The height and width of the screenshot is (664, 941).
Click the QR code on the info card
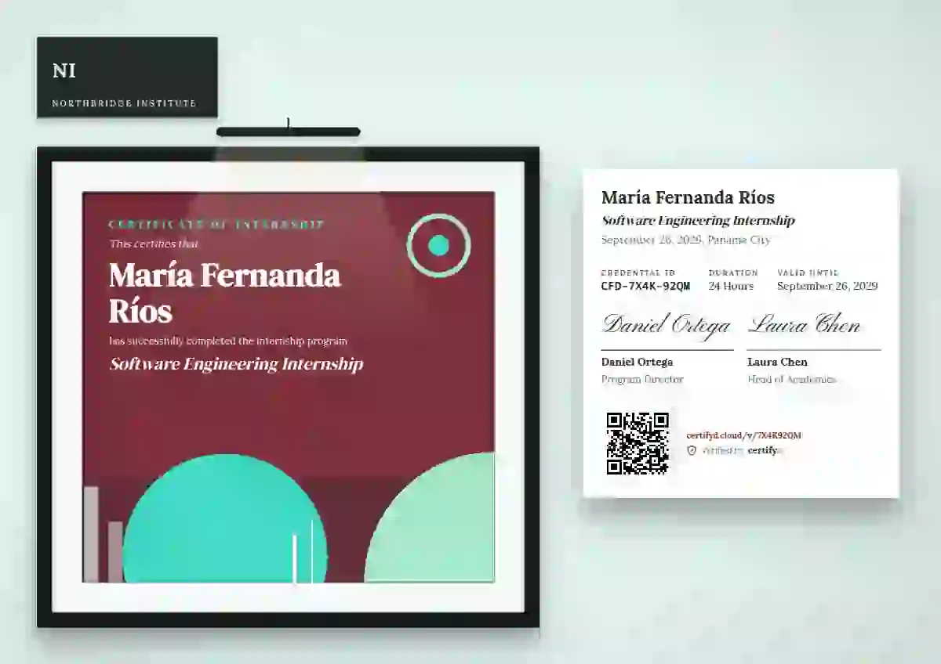point(638,443)
